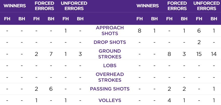Image resolution: width=221 pixels, height=105 pixels.
Task: Click the right-side Winners column header
Action: 148,6
